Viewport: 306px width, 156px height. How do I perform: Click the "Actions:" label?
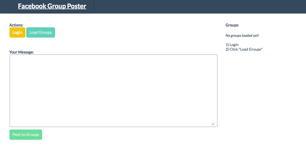coord(16,25)
